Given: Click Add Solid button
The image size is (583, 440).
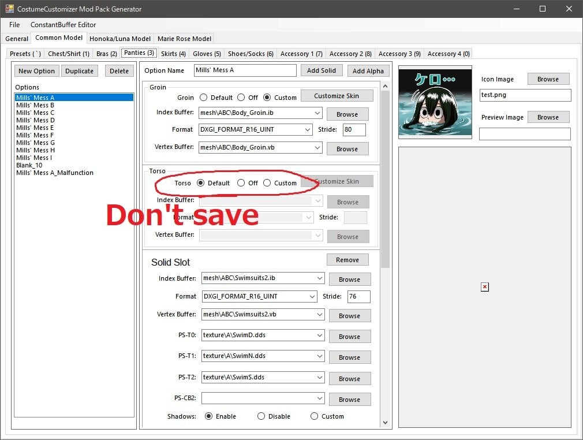Looking at the screenshot, I should pyautogui.click(x=322, y=70).
